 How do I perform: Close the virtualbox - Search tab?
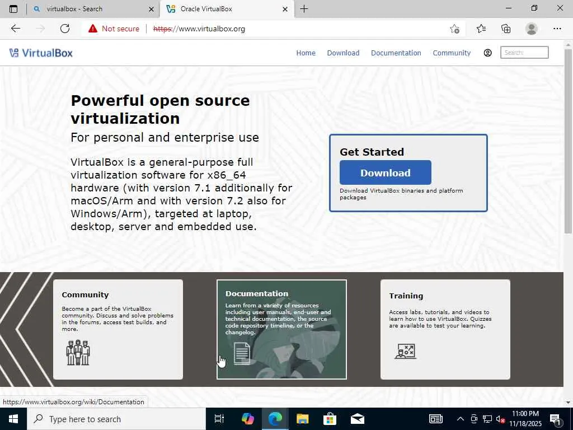point(151,9)
